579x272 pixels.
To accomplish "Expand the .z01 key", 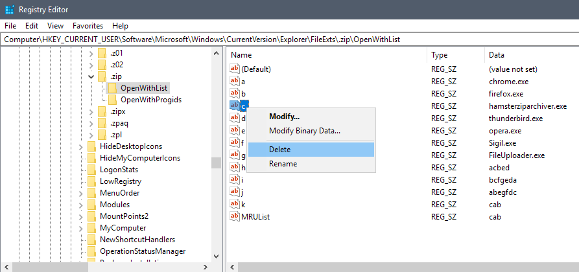I will click(91, 54).
